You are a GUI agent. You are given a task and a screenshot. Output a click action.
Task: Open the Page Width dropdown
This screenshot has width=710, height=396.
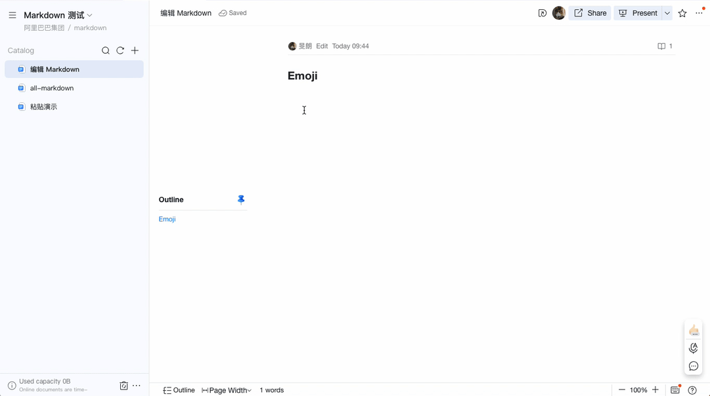coord(227,390)
